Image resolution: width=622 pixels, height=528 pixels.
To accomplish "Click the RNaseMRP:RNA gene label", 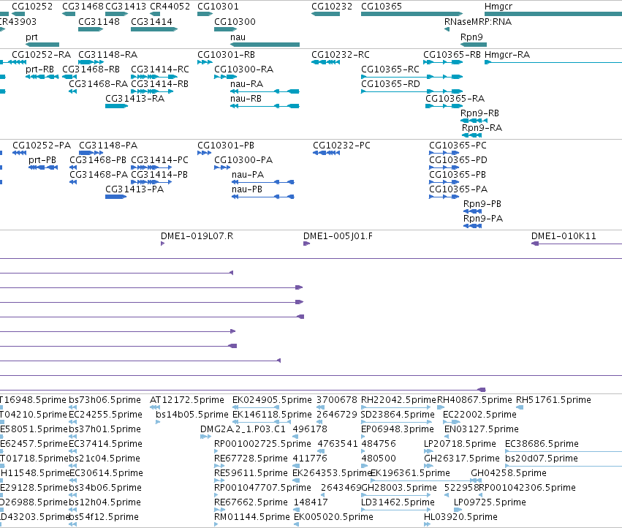I will pos(477,22).
